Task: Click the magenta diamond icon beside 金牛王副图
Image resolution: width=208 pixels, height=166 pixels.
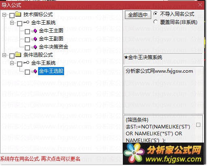Action: click(35, 39)
